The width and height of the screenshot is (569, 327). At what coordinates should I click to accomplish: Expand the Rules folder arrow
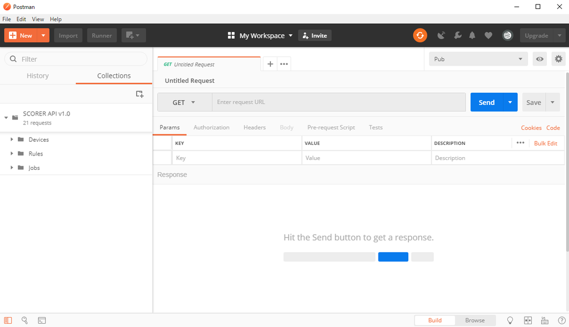(12, 154)
